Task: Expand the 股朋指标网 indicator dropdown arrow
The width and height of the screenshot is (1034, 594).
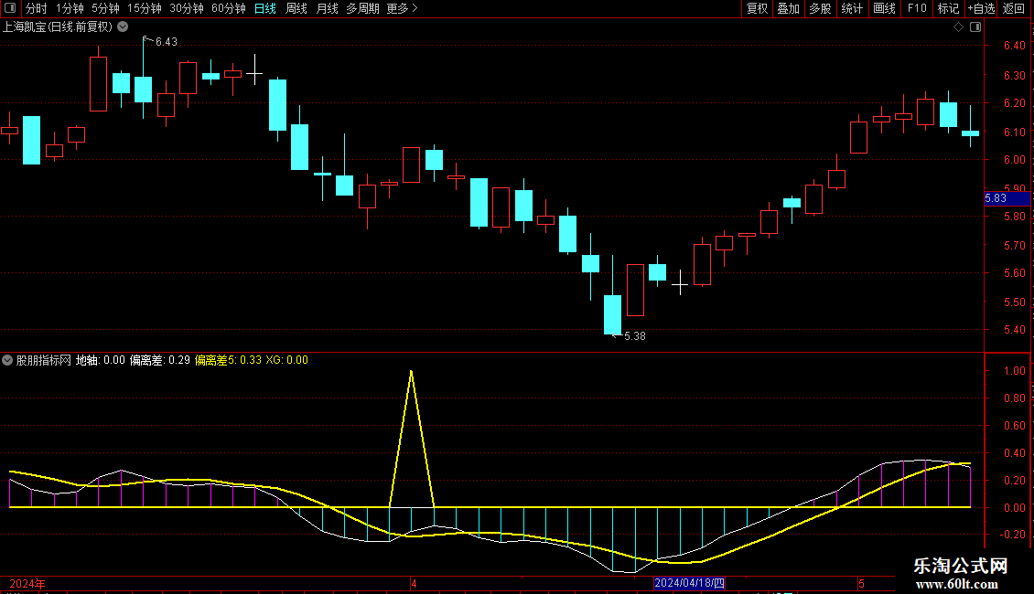Action: coord(7,360)
